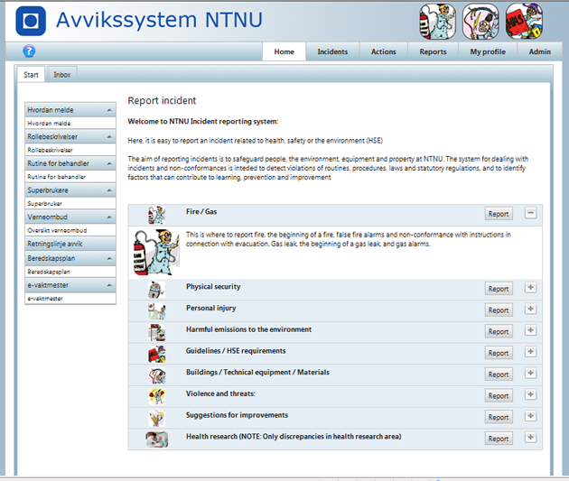The height and width of the screenshot is (481, 569).
Task: Click the Suggestions for improvements icon
Action: pos(156,419)
